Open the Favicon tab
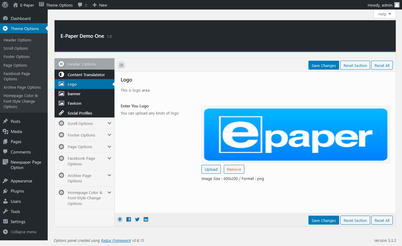The image size is (402, 246). coord(85,103)
